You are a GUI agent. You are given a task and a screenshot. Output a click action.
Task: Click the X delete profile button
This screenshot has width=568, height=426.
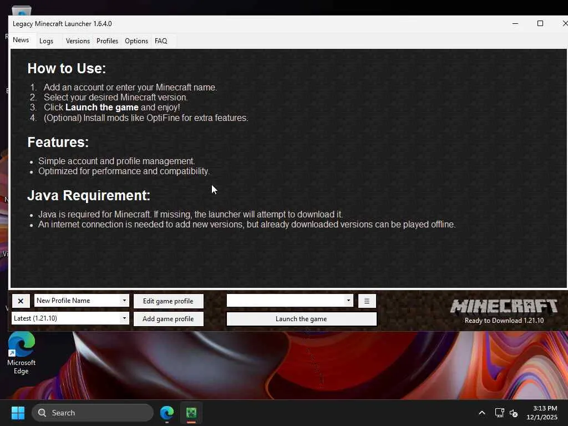click(21, 301)
